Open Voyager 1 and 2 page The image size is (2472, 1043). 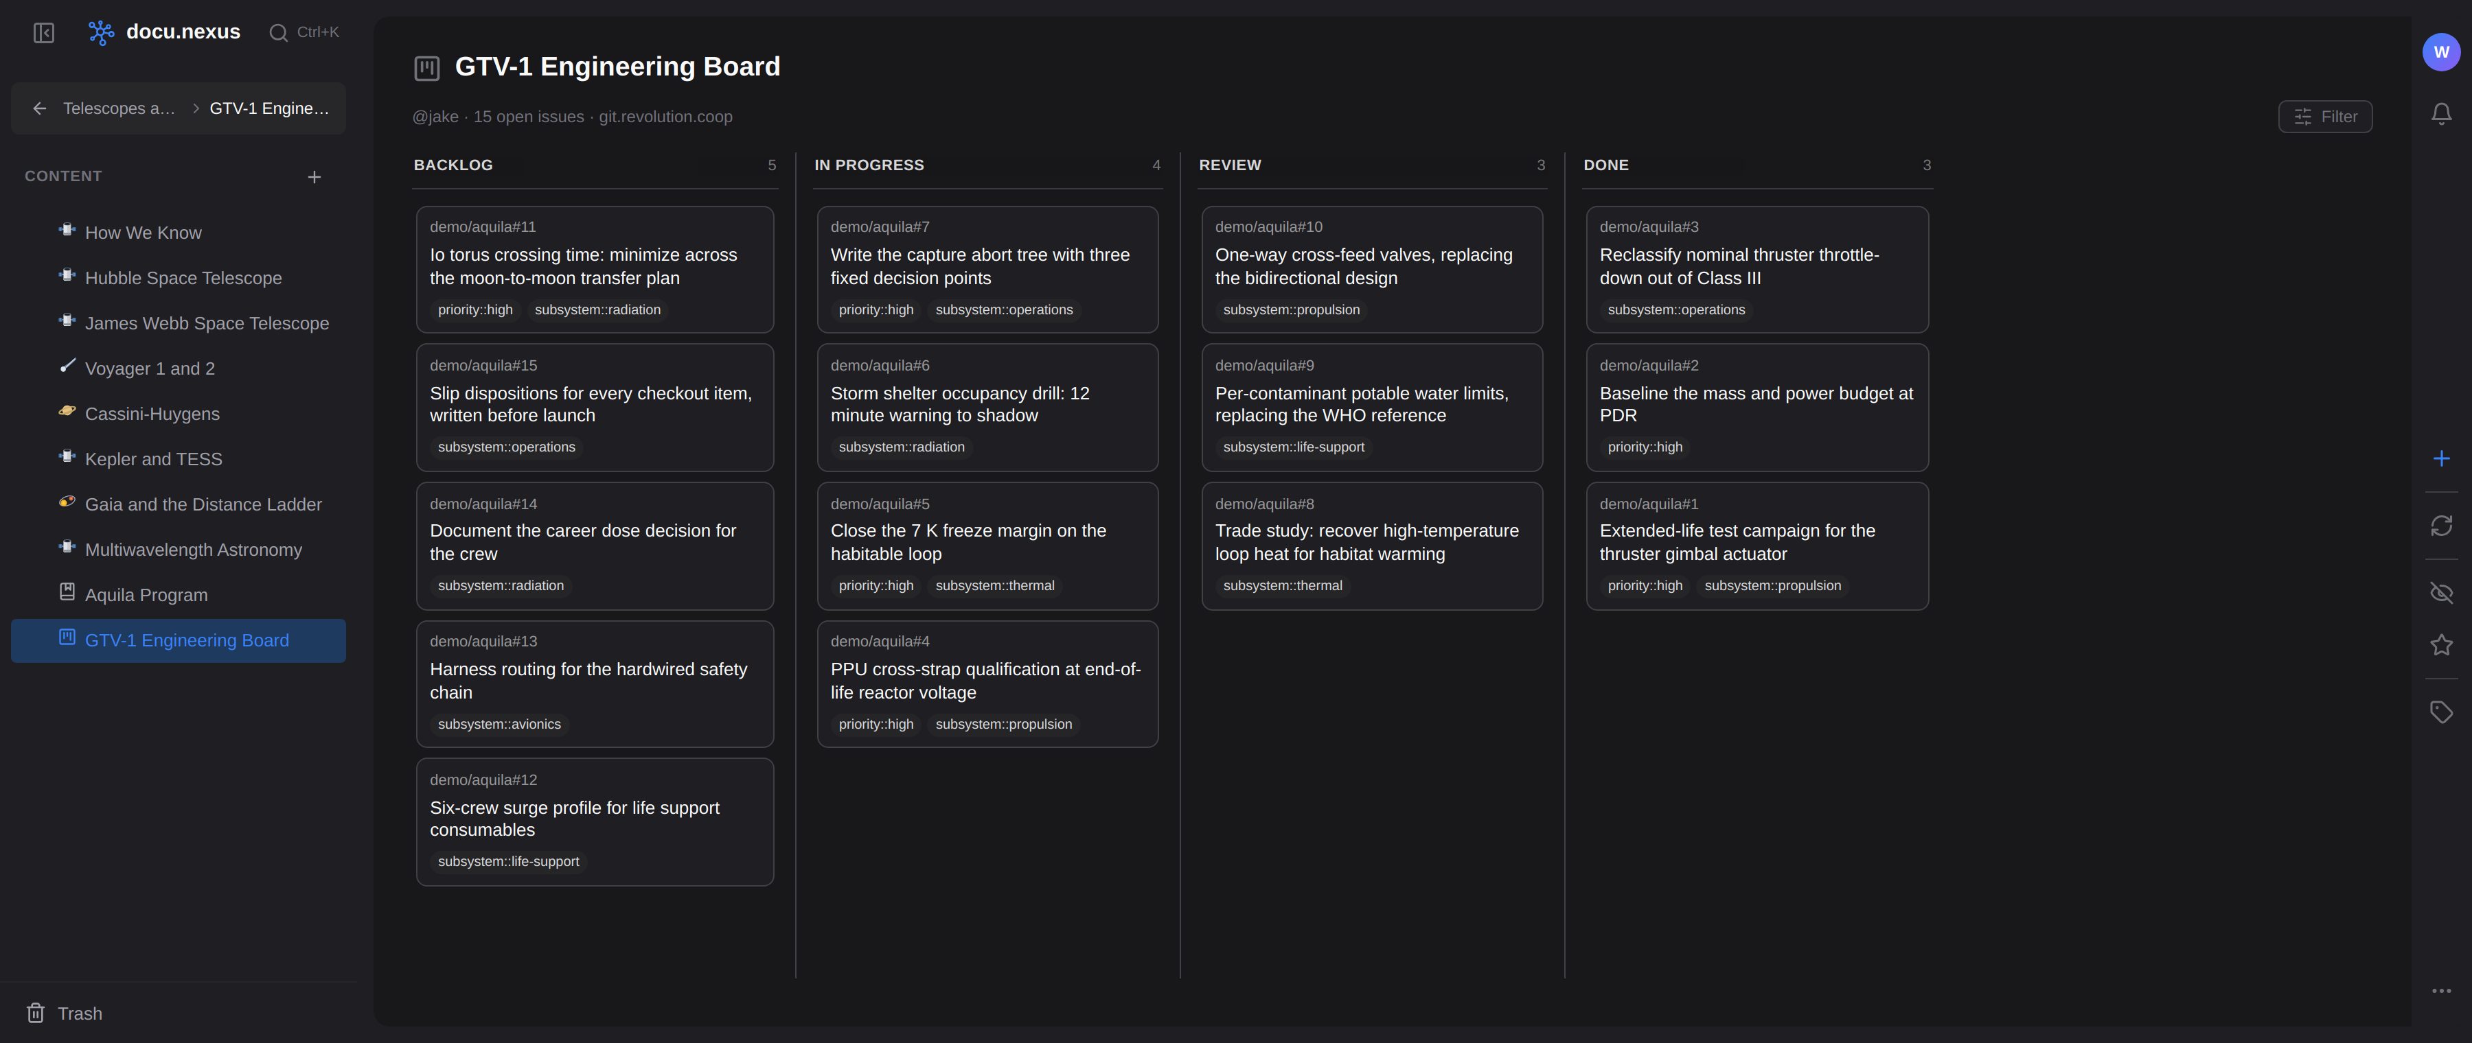click(x=179, y=369)
